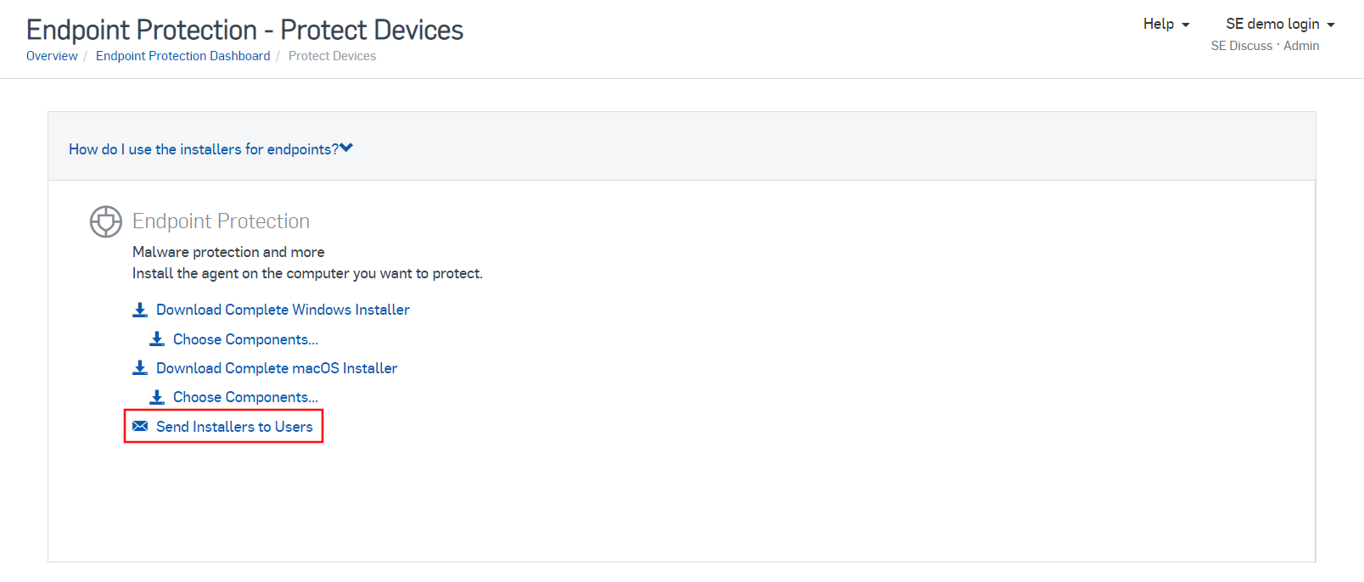The height and width of the screenshot is (582, 1364).
Task: Open the Help dropdown menu
Action: pyautogui.click(x=1166, y=24)
